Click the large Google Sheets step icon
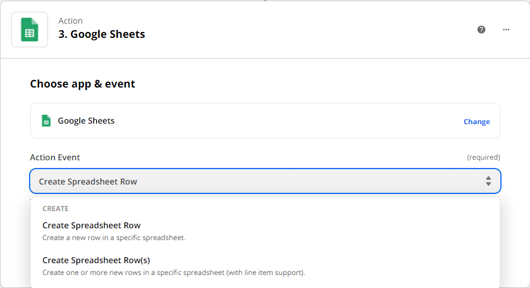The width and height of the screenshot is (530, 288). [30, 30]
